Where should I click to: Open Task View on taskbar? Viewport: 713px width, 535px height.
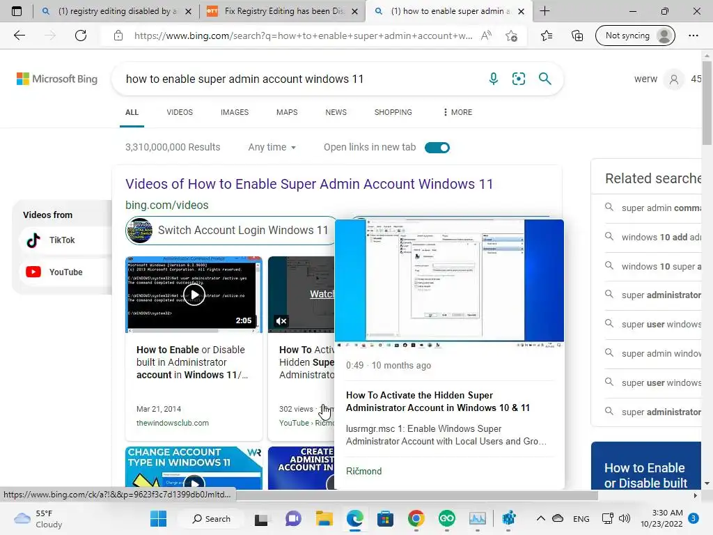click(x=261, y=518)
